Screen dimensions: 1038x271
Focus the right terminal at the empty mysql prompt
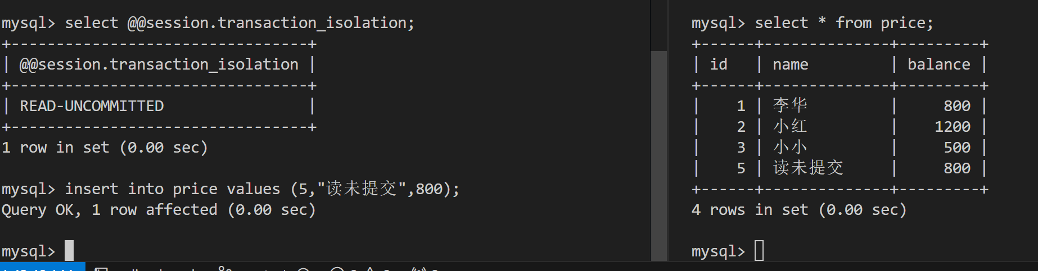pyautogui.click(x=759, y=251)
